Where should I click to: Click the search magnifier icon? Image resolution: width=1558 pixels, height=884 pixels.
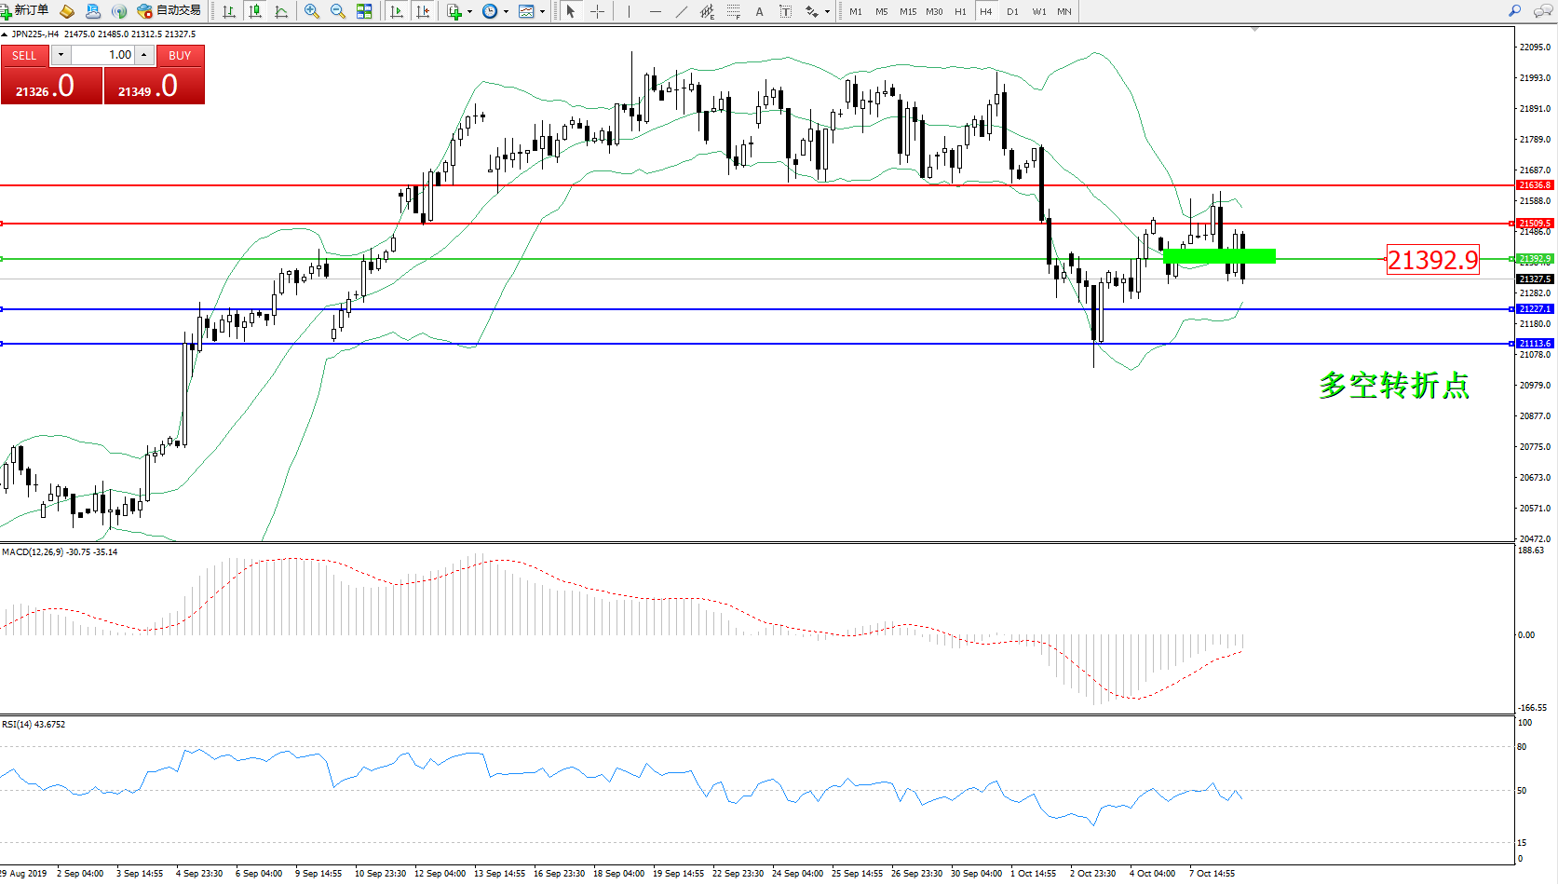click(x=1515, y=11)
